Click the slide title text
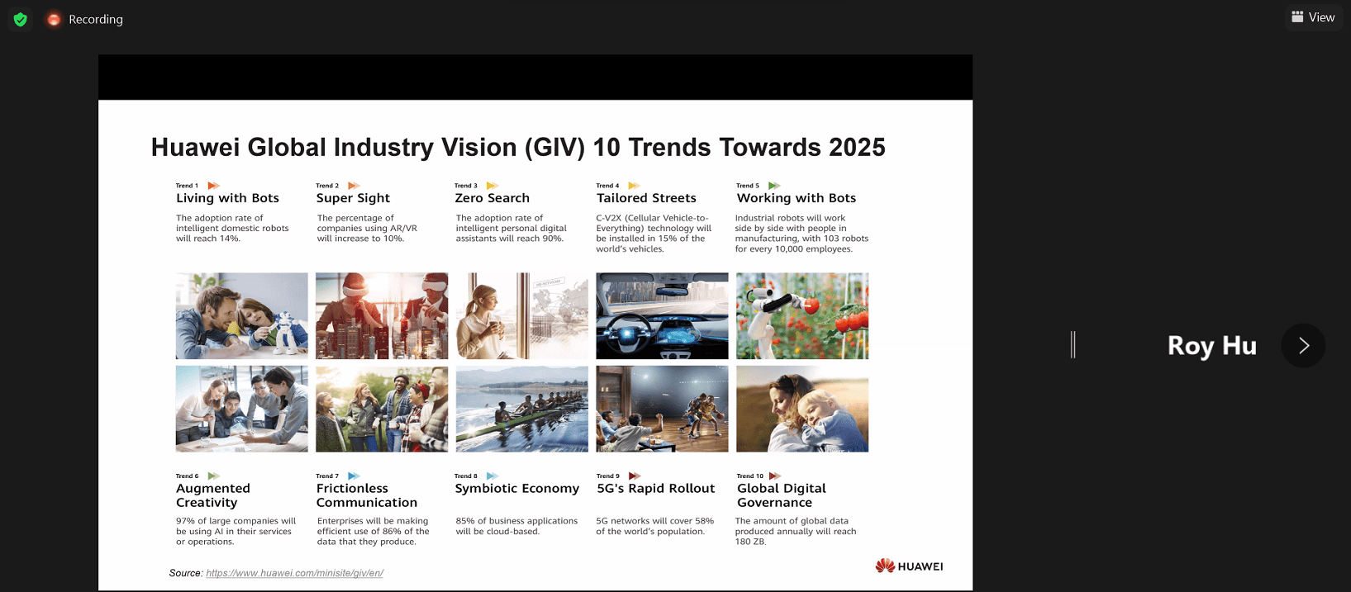 517,147
